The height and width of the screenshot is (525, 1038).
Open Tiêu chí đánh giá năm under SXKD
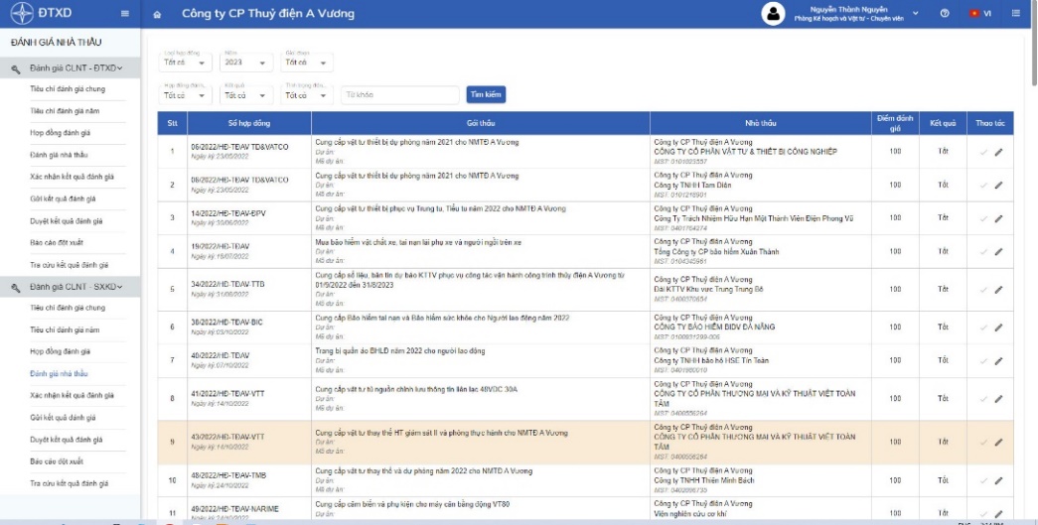pos(65,329)
